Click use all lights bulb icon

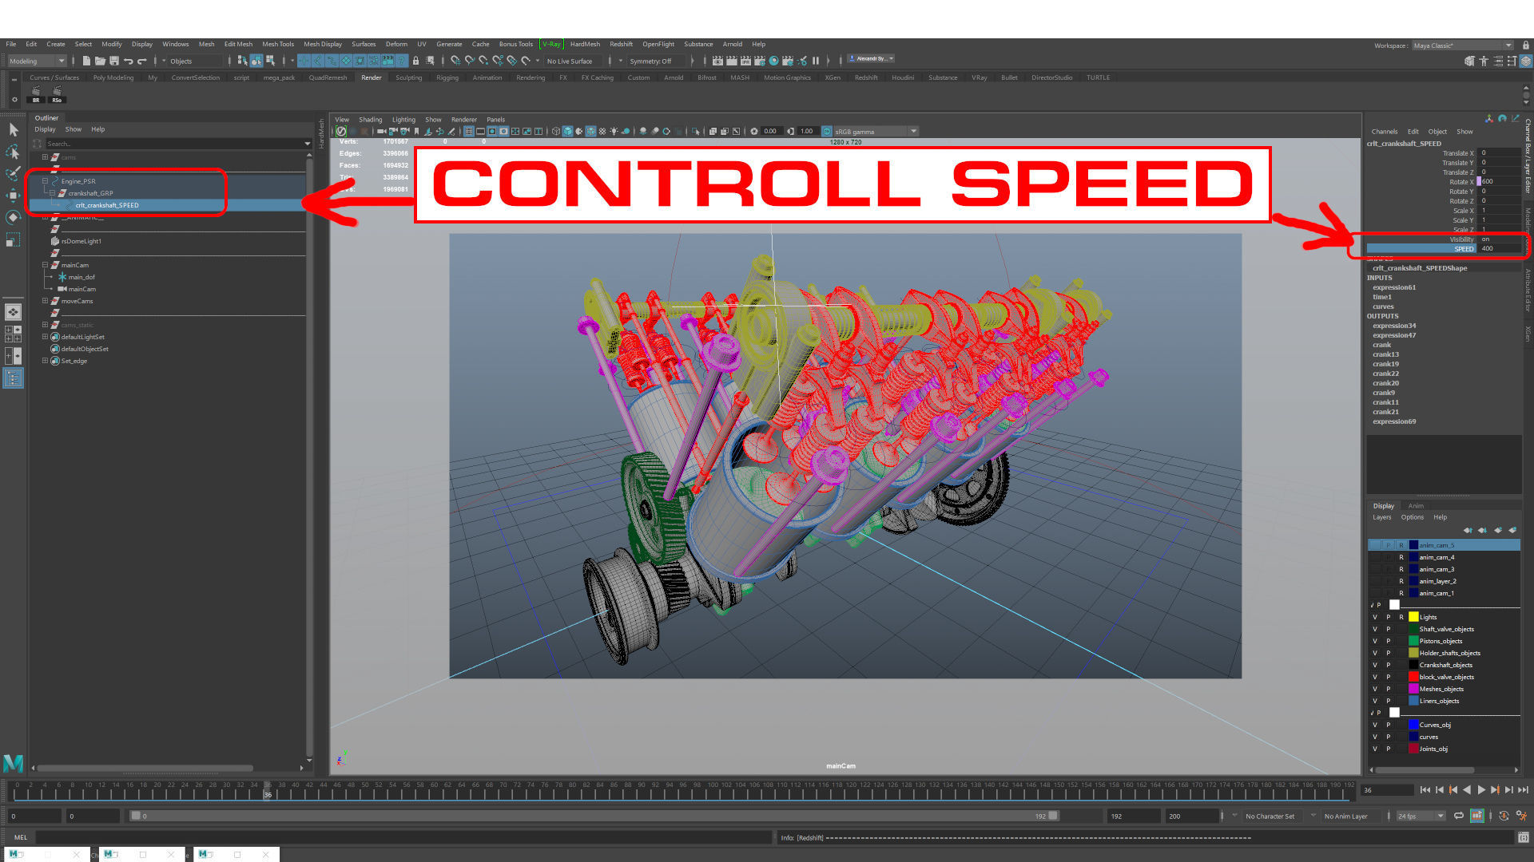[x=614, y=132]
